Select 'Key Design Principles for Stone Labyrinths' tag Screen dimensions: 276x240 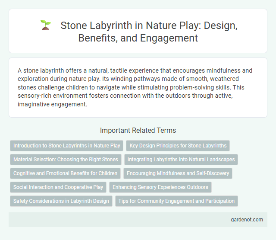[178, 146]
